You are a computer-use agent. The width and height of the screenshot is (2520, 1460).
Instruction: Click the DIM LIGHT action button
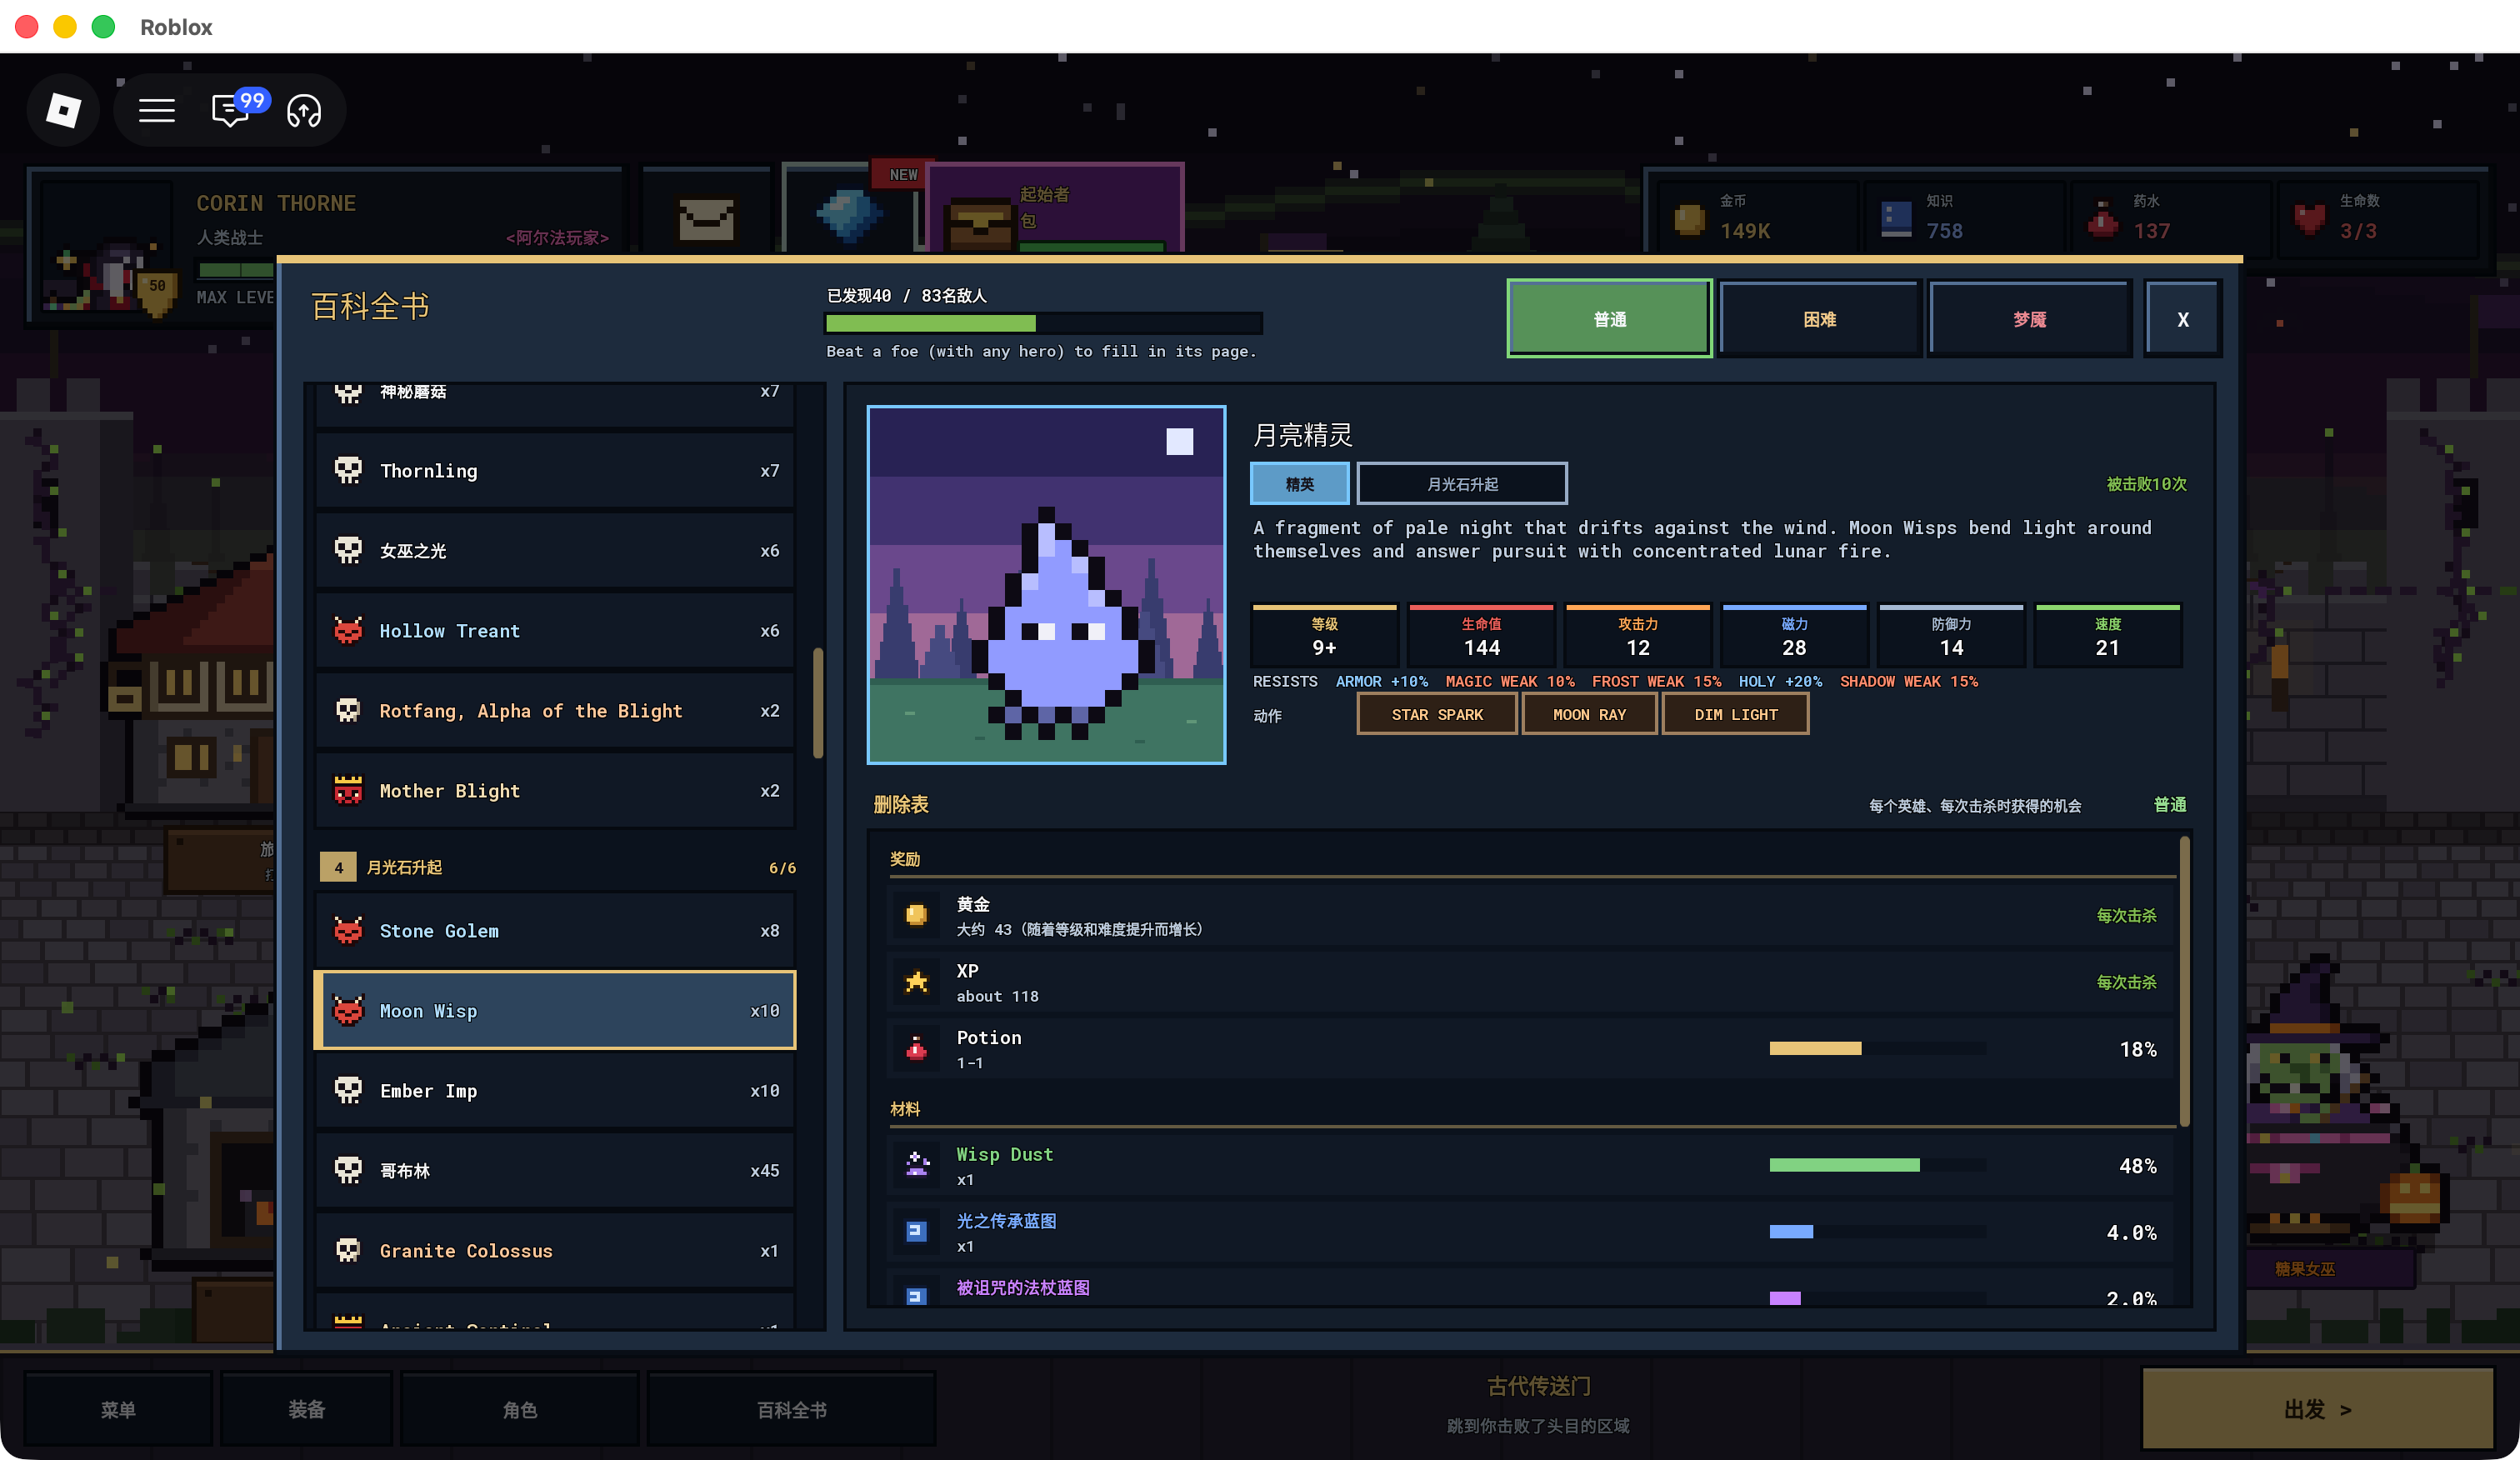click(1735, 714)
